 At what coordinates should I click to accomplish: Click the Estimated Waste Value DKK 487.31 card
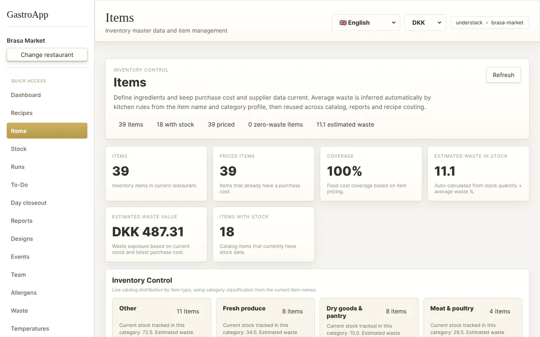(x=156, y=234)
